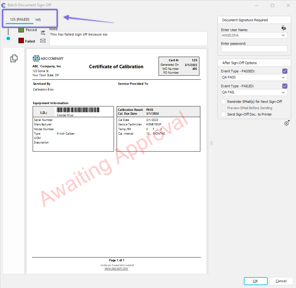
Task: Click the note template icon next to Passed
Action: point(43,32)
